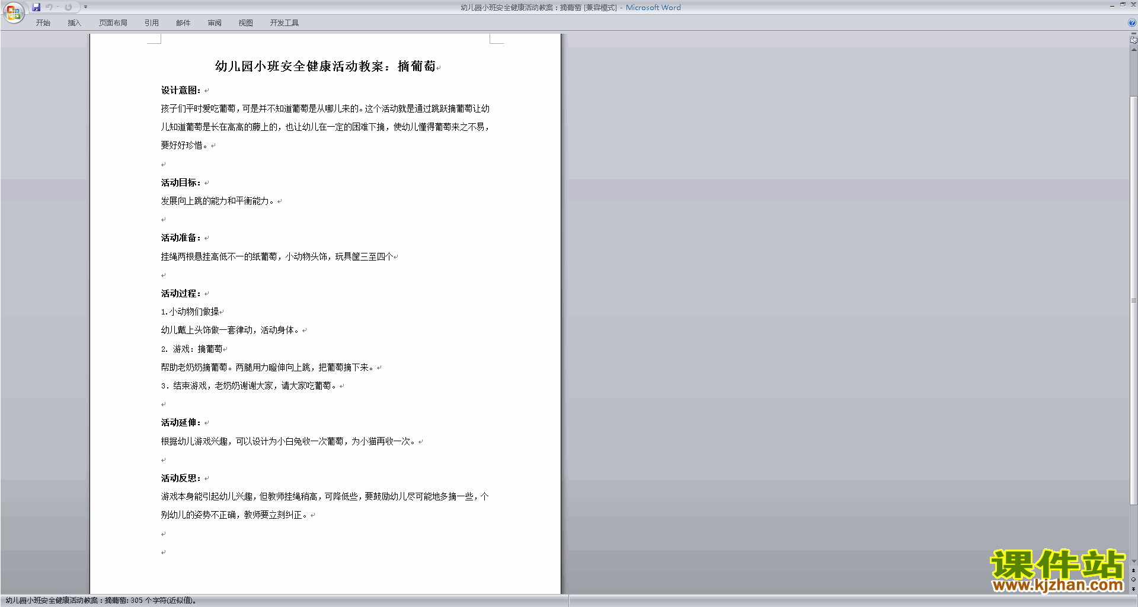Click the line starting 挂绳两根悬挂高低不一
This screenshot has width=1138, height=607.
point(277,257)
